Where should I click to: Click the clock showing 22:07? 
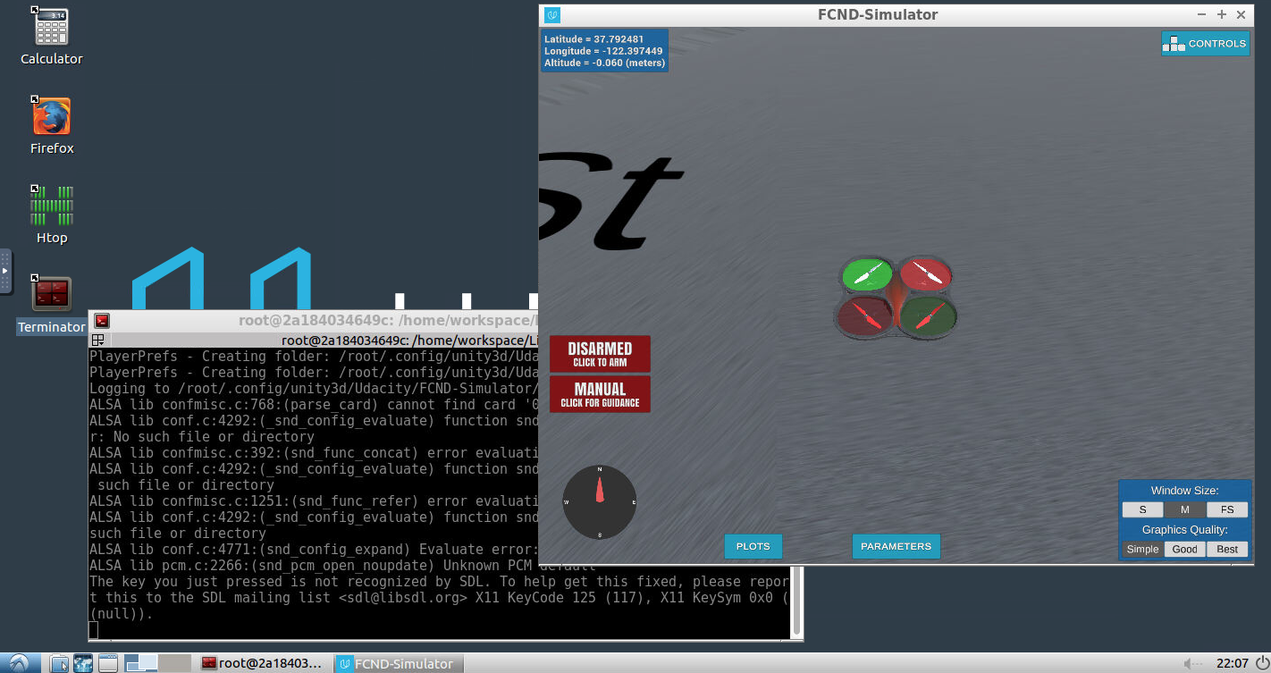point(1233,663)
